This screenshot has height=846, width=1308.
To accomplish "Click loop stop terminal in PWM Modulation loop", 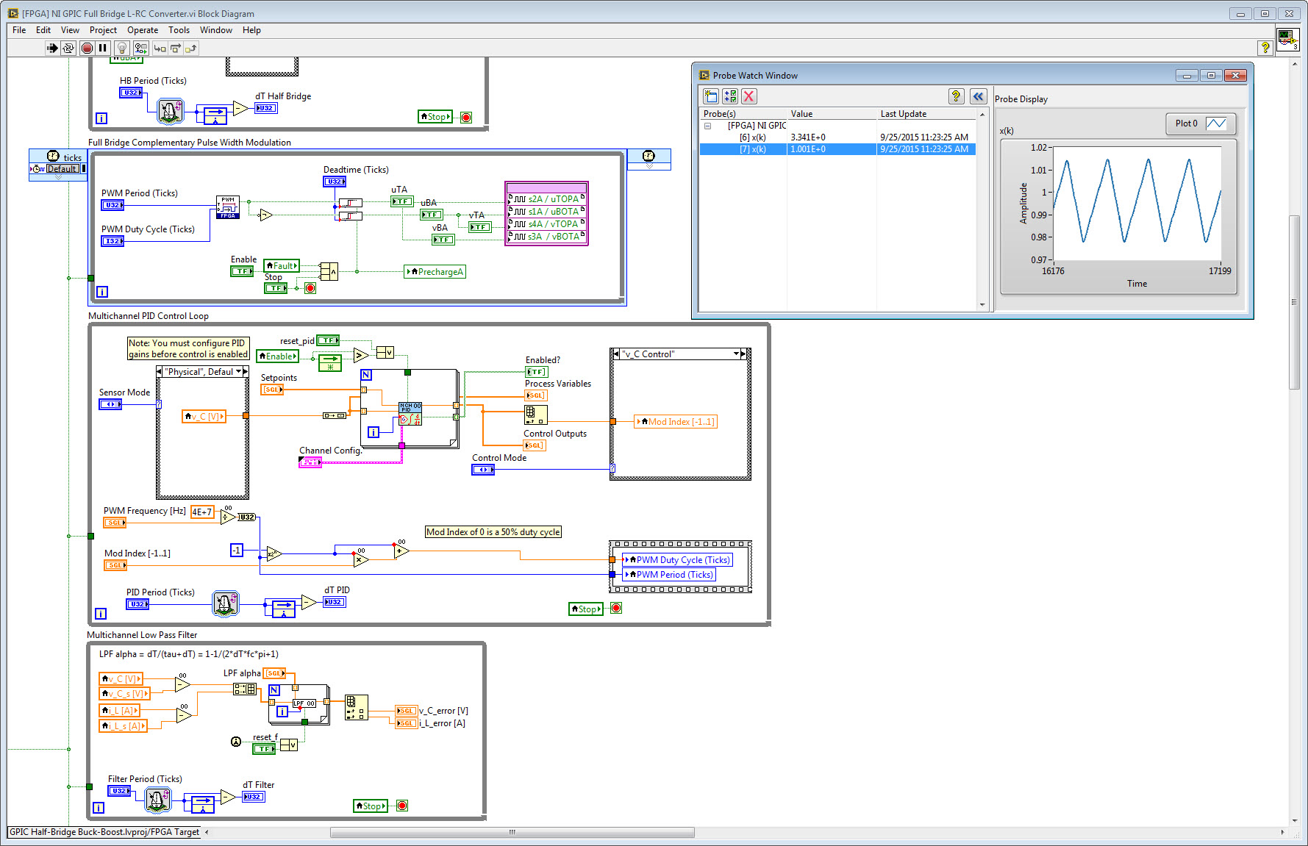I will pyautogui.click(x=310, y=288).
